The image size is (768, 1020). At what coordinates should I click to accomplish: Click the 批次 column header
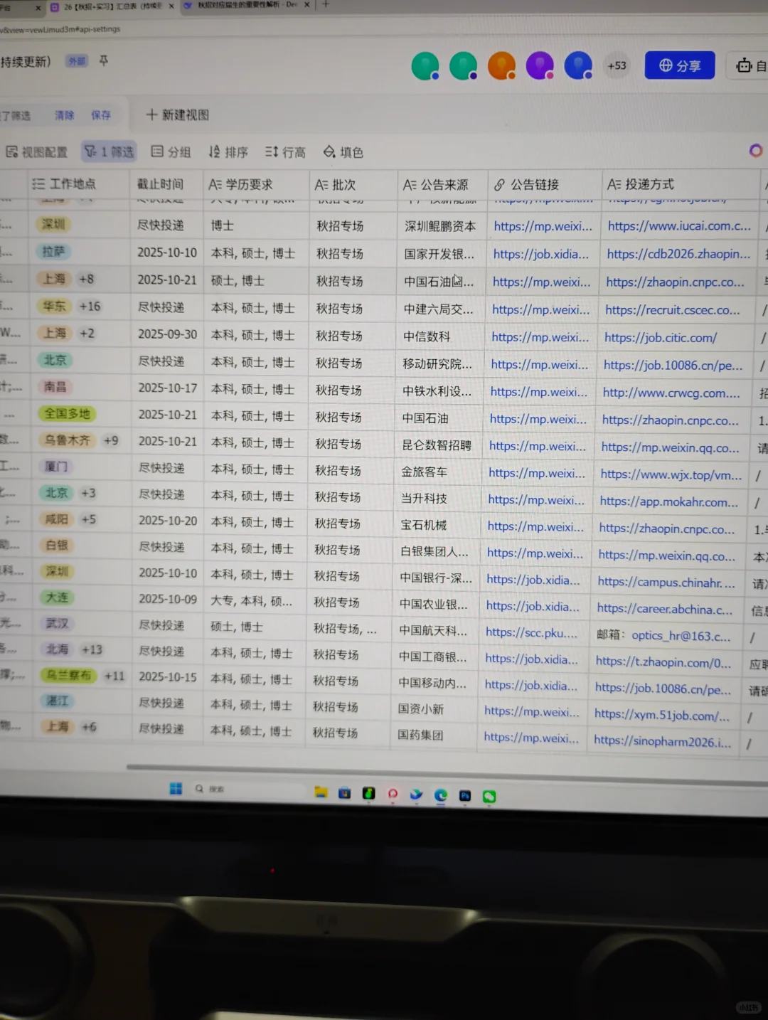pyautogui.click(x=353, y=185)
